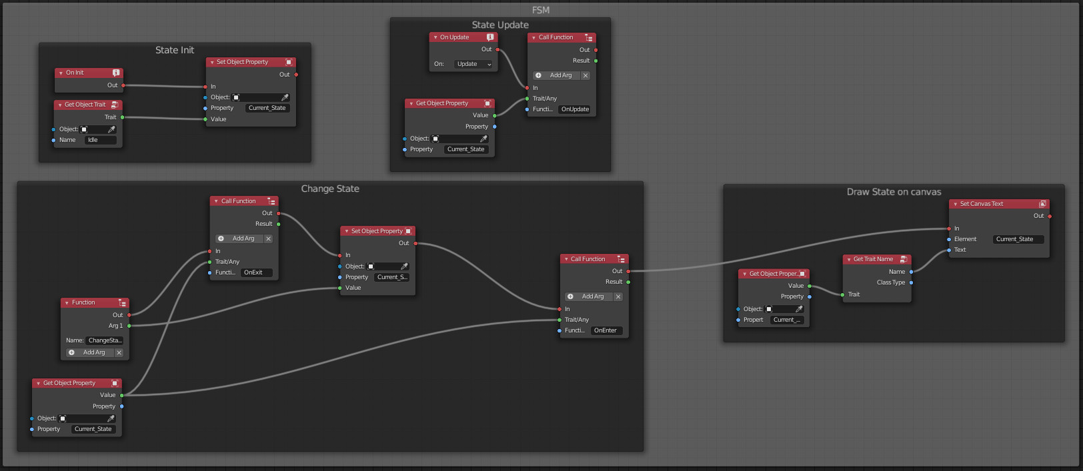
Task: Click the Set Canvas Text node header icon
Action: click(1042, 204)
